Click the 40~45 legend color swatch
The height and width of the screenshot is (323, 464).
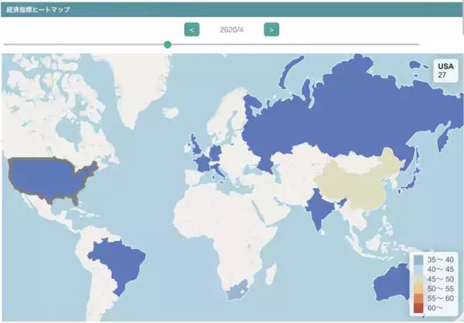[418, 270]
